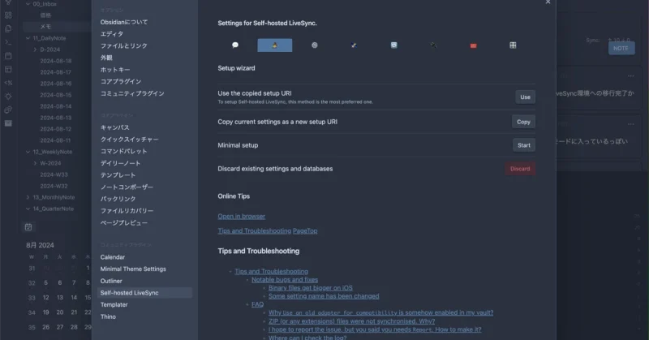Screen dimensions: 649x340
Task: Select Self-hosted LiveSync in sidebar
Action: (144, 293)
